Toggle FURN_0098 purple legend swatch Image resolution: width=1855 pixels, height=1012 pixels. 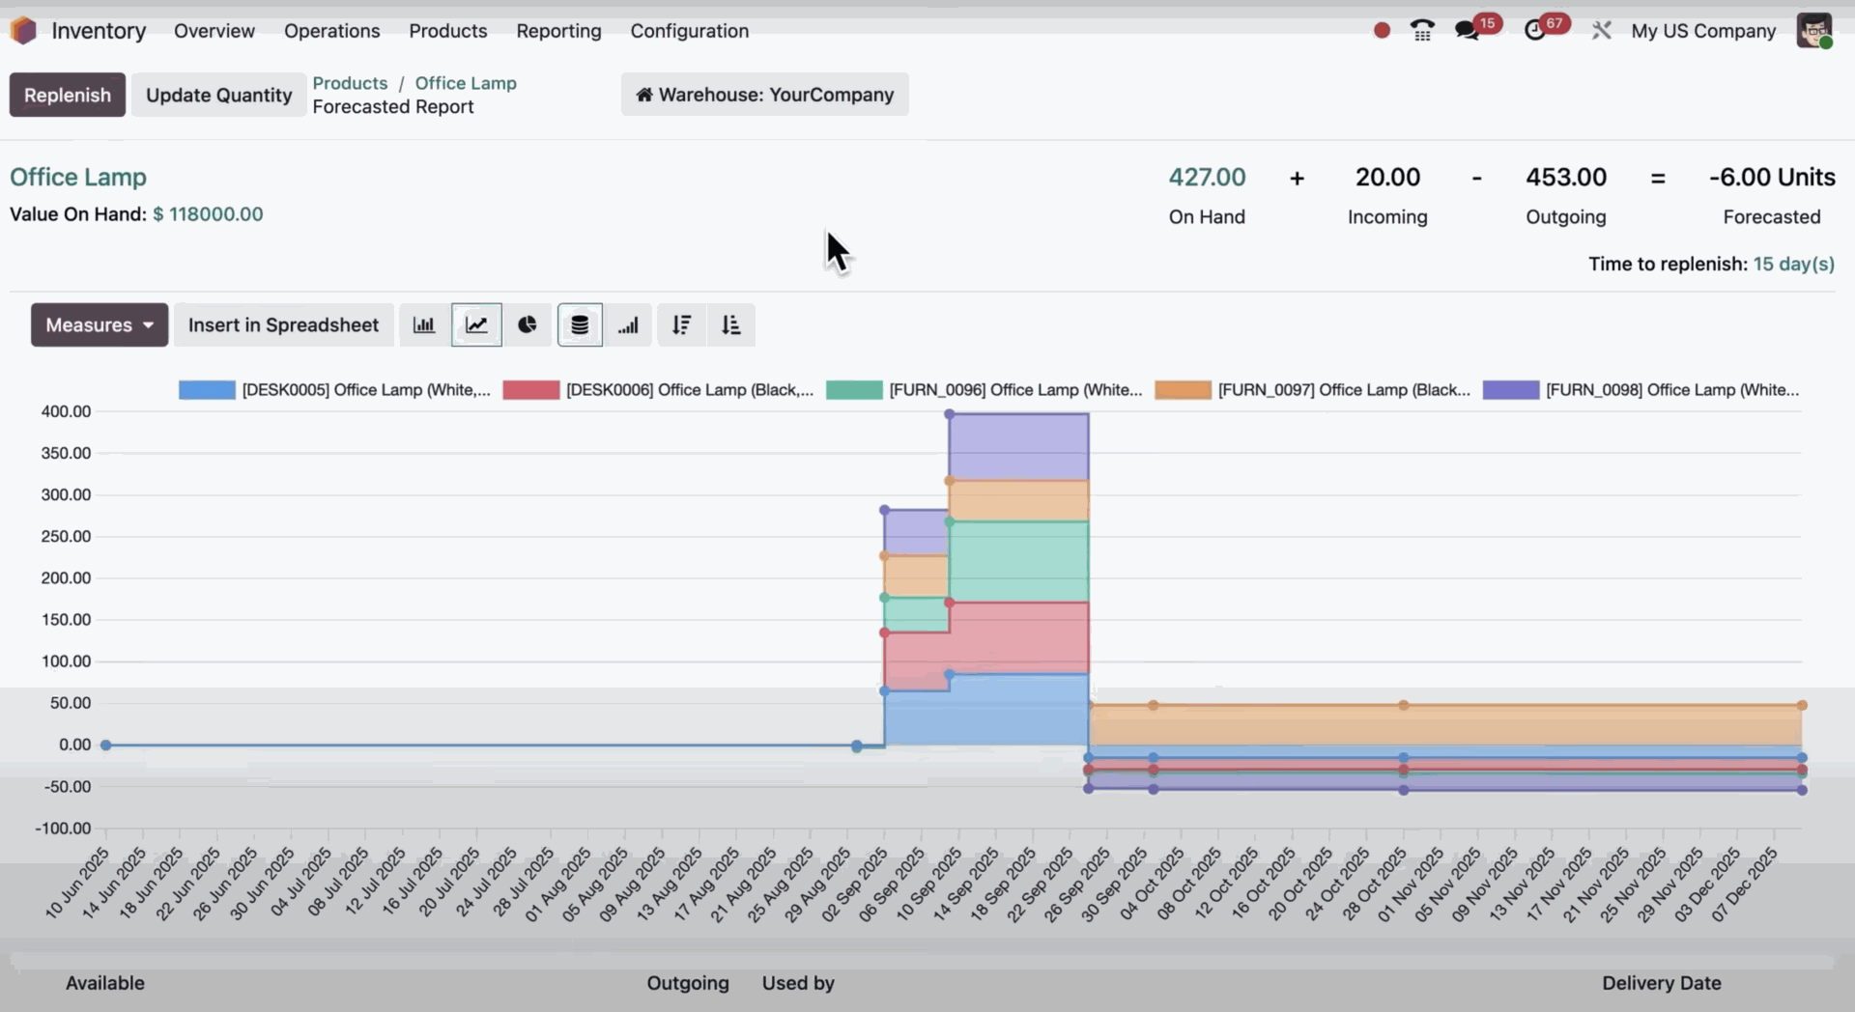[1511, 390]
